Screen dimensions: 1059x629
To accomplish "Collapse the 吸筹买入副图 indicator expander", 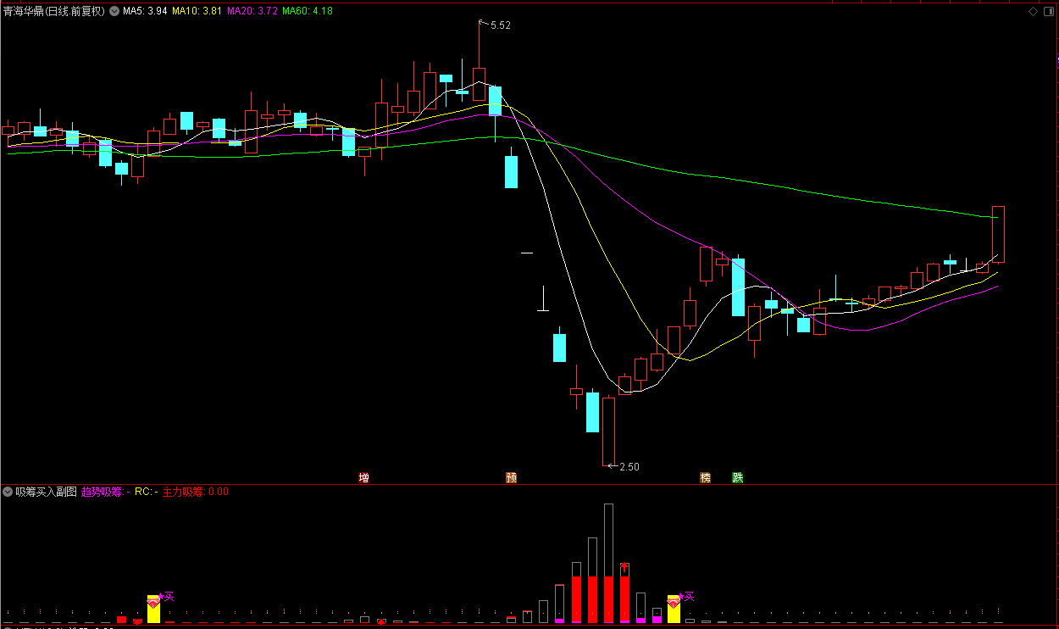I will pos(8,492).
